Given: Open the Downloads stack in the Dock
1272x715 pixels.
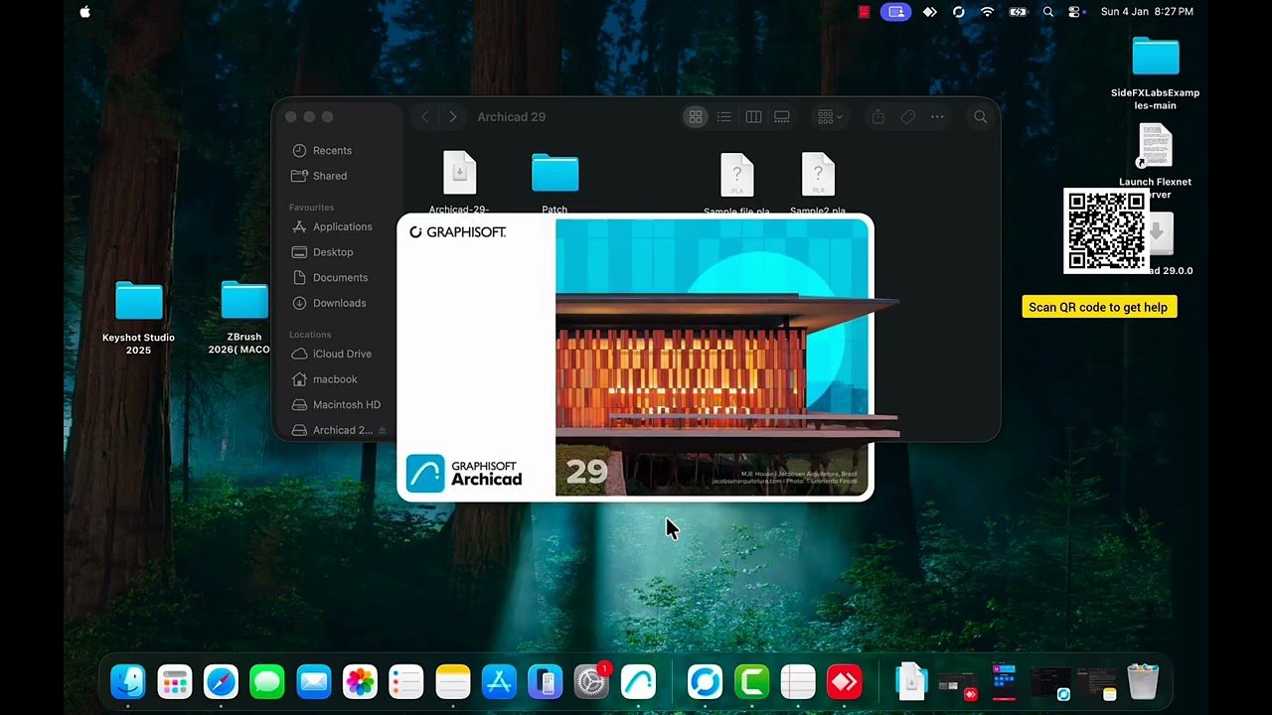Looking at the screenshot, I should coord(911,682).
